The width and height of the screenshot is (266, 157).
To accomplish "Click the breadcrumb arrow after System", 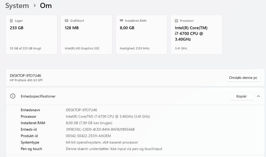I will click(35, 6).
